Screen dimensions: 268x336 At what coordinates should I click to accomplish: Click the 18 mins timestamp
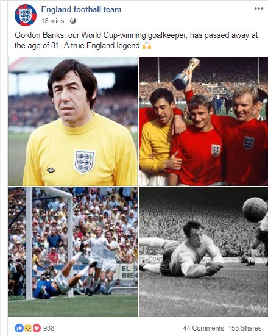point(52,21)
